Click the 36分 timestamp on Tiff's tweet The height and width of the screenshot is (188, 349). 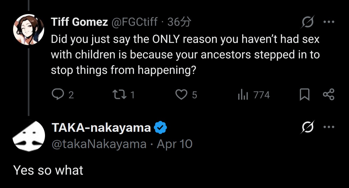(x=179, y=22)
